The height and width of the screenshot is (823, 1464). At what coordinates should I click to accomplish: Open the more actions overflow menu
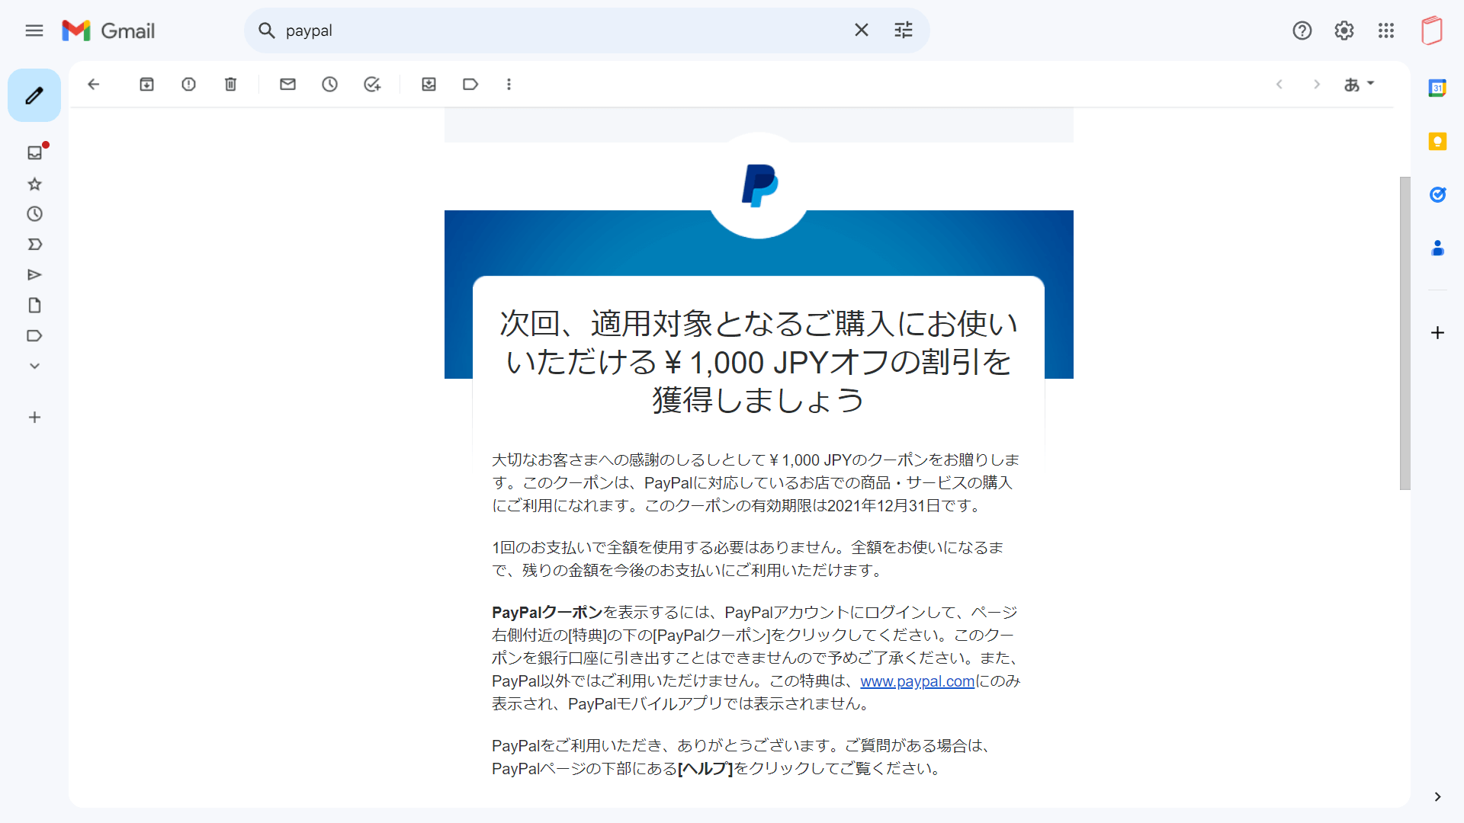tap(509, 84)
